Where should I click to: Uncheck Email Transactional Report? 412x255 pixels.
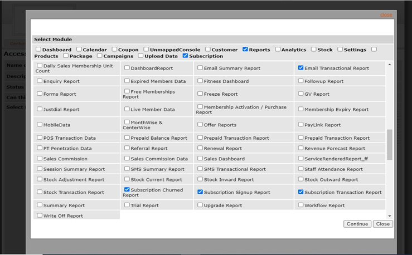coord(300,68)
